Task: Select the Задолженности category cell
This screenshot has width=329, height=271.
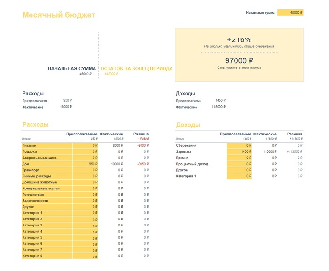Action: [47, 201]
